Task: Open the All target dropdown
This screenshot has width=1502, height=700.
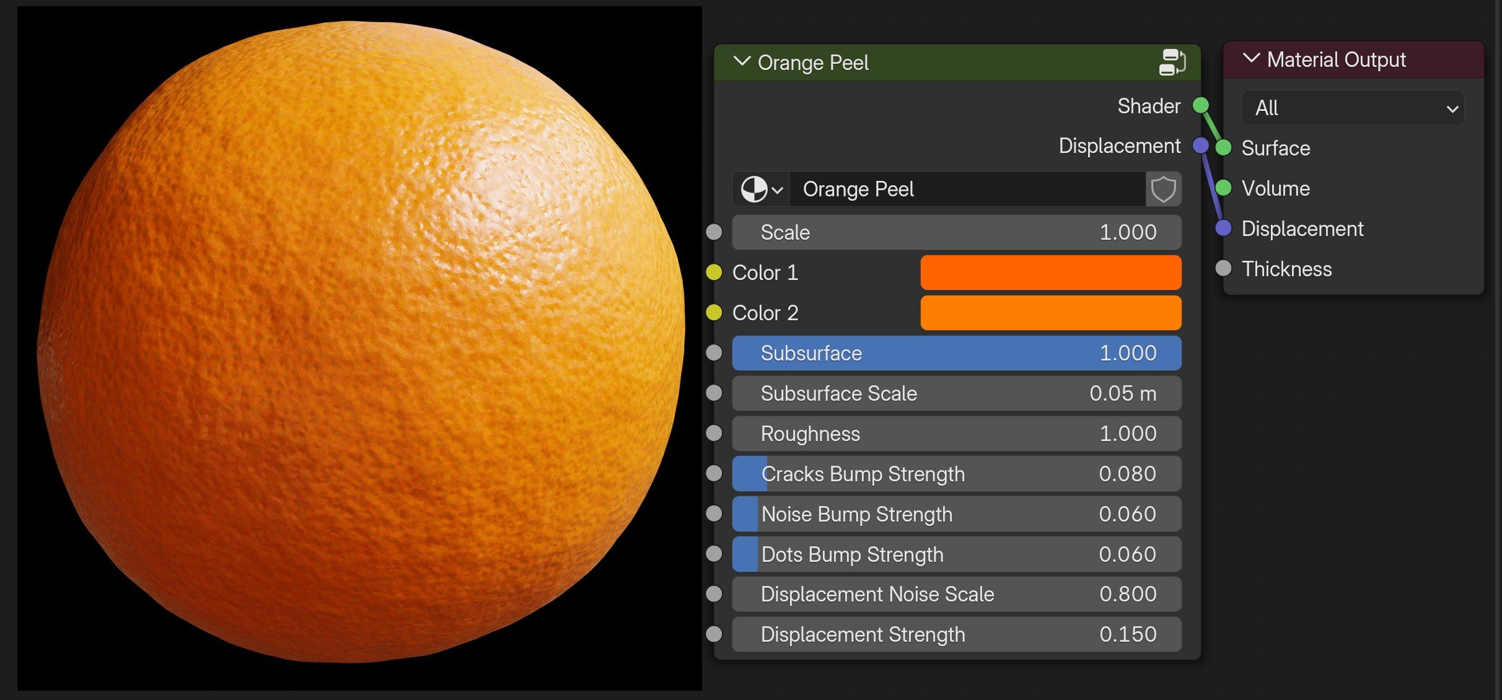Action: (x=1353, y=108)
